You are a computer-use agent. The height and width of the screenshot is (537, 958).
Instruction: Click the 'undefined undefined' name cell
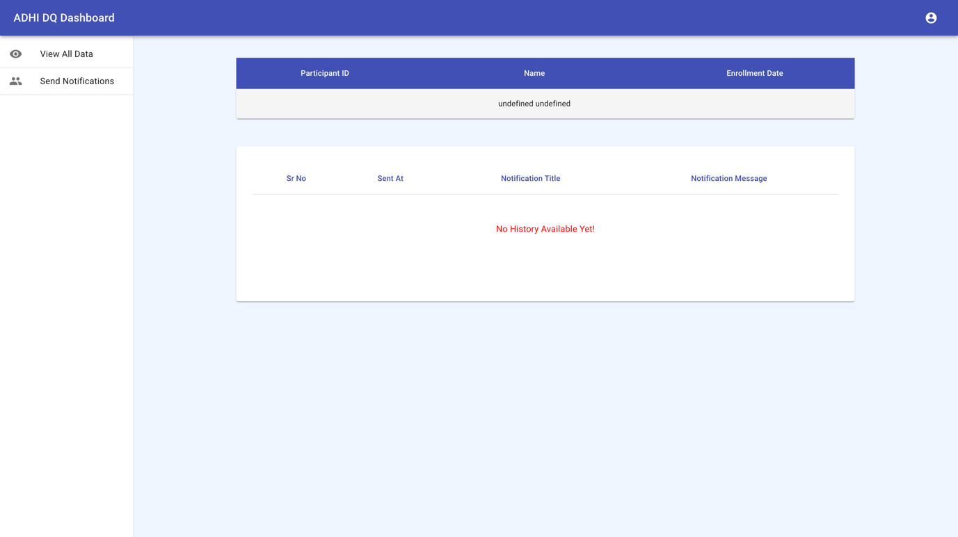pyautogui.click(x=534, y=104)
